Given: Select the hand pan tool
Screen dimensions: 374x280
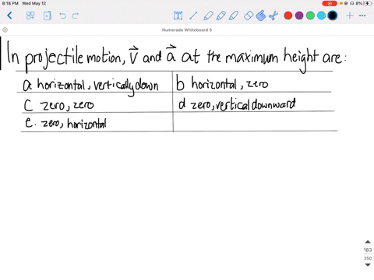Looking at the screenshot, I should 261,16.
